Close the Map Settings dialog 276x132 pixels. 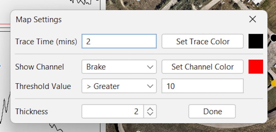[x=252, y=19]
